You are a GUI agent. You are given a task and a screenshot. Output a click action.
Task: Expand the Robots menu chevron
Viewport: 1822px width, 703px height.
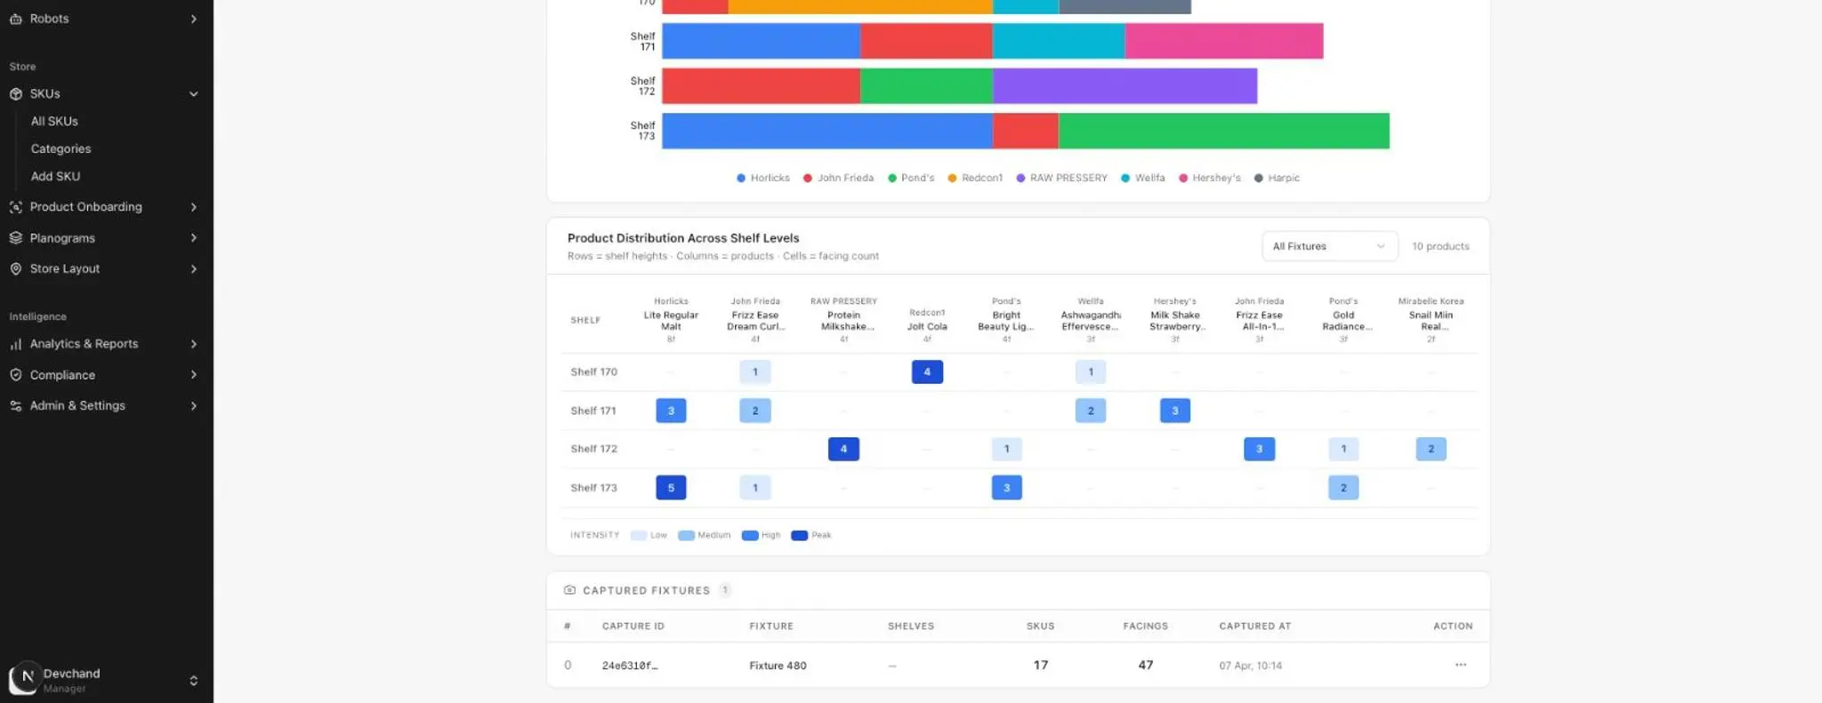193,19
